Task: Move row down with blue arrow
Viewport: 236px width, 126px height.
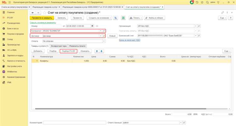Action: pyautogui.click(x=101, y=51)
